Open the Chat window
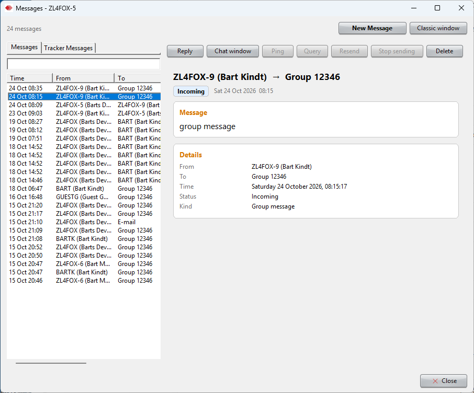Image resolution: width=474 pixels, height=393 pixels. pyautogui.click(x=233, y=51)
